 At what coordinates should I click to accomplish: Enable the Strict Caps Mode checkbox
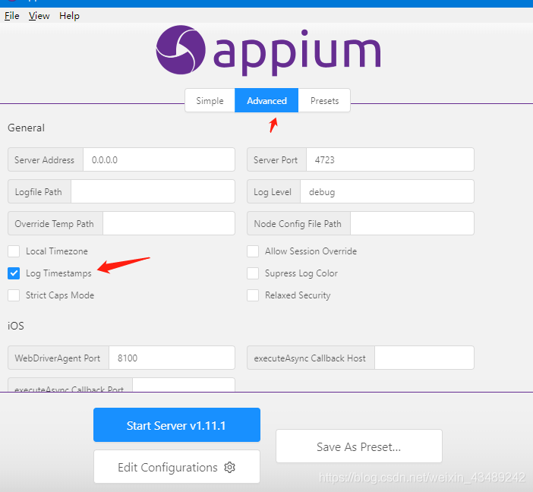click(x=14, y=295)
